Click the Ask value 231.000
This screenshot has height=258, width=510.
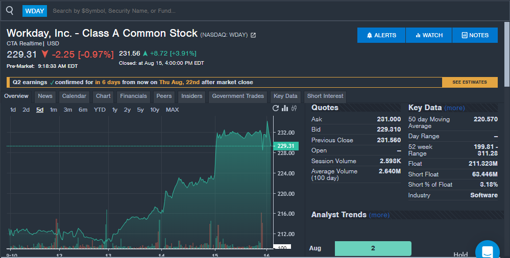click(x=388, y=119)
